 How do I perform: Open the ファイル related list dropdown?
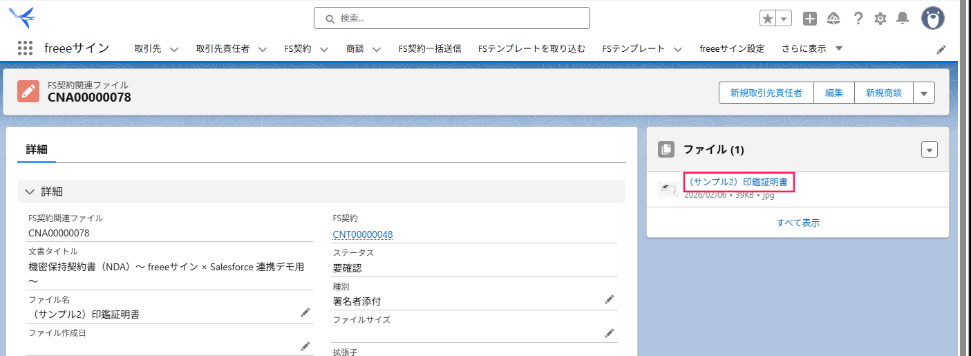[930, 149]
